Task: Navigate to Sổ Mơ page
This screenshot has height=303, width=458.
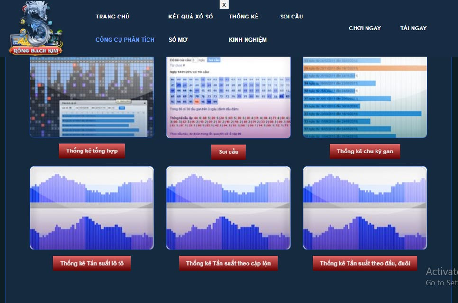Action: [x=178, y=40]
